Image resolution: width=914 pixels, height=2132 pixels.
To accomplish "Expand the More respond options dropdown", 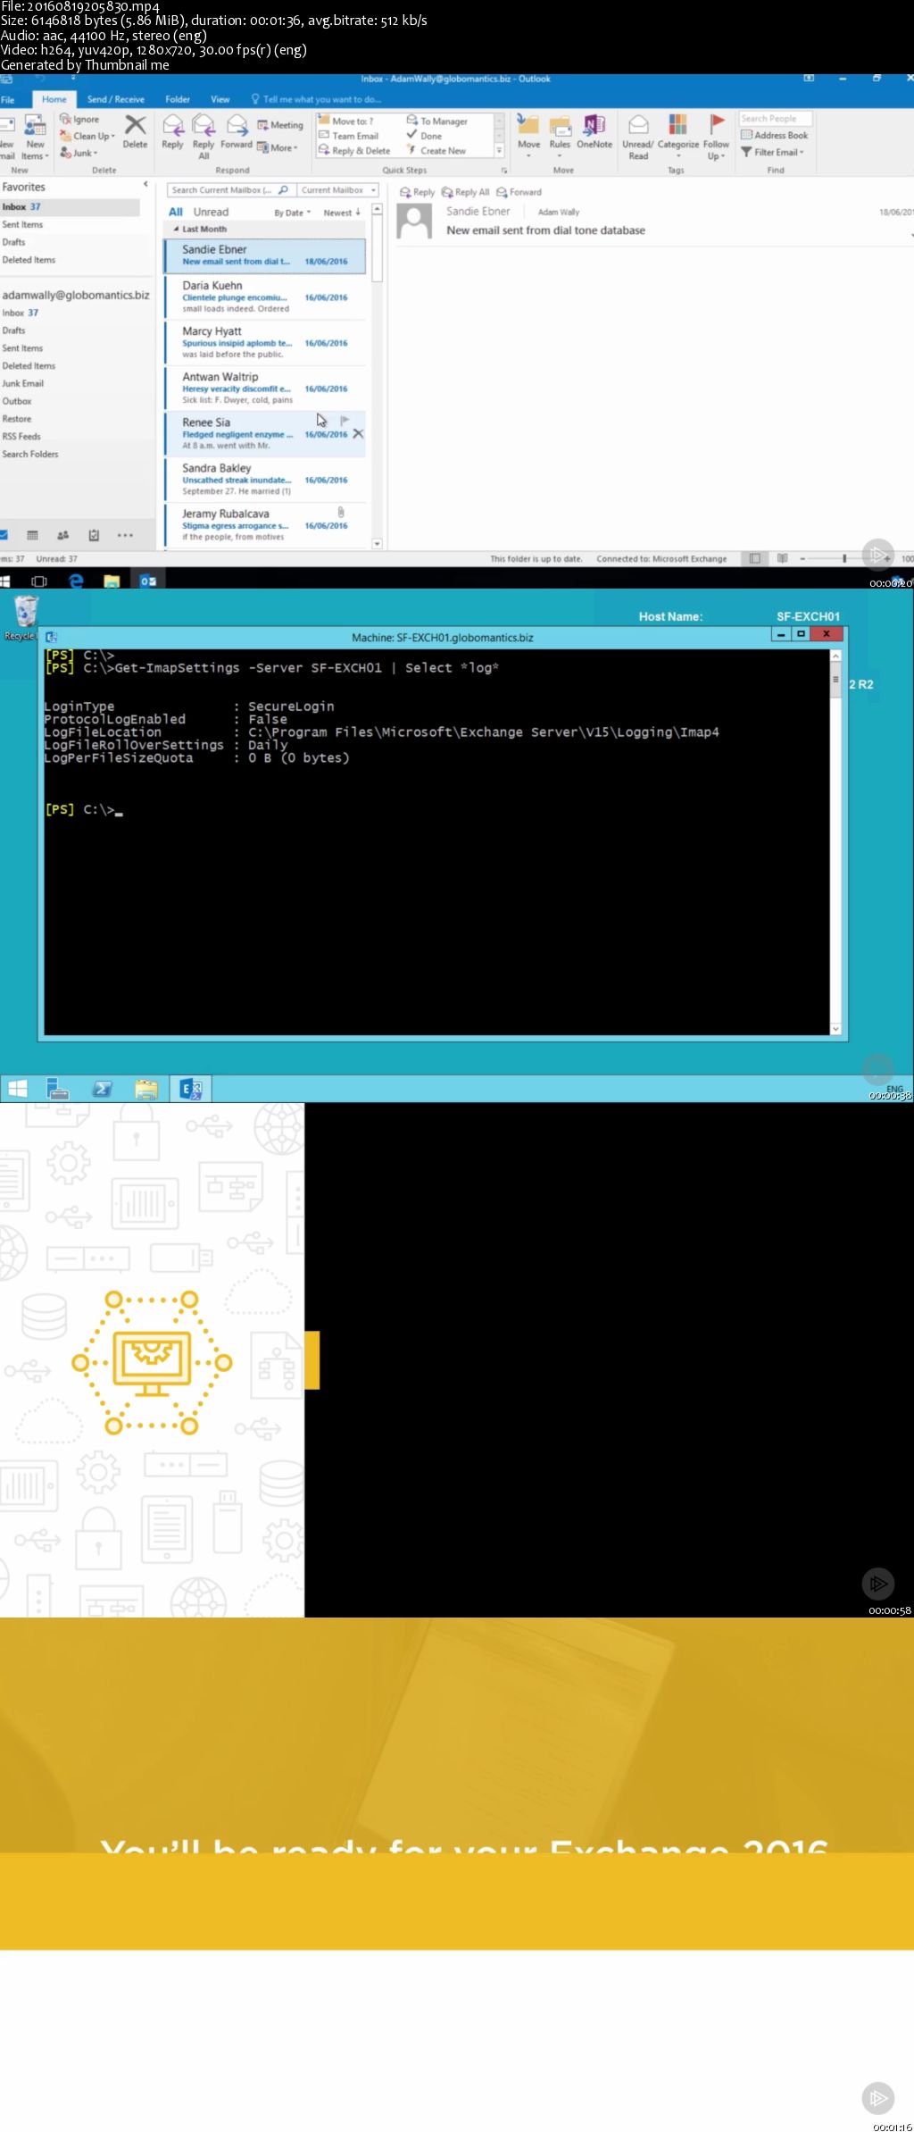I will [278, 147].
